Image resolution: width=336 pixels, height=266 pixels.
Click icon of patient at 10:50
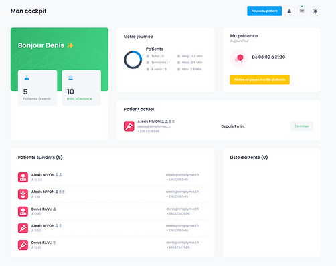tap(23, 177)
